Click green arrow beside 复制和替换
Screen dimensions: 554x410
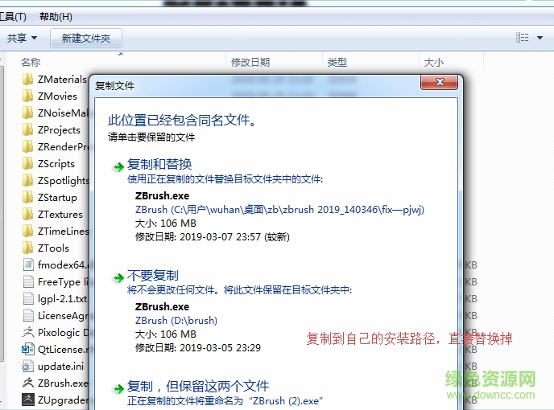pyautogui.click(x=118, y=167)
